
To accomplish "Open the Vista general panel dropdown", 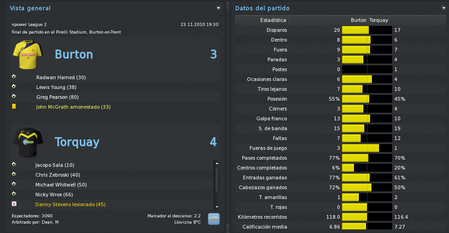I will coord(219,8).
